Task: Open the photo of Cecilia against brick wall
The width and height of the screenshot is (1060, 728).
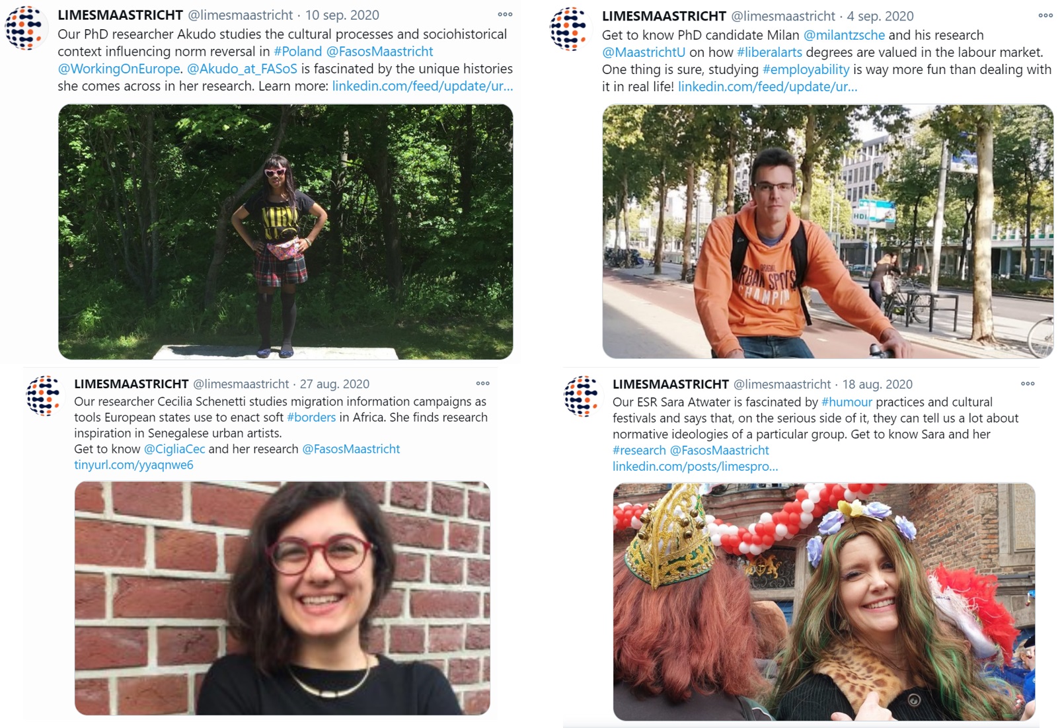Action: (x=282, y=598)
